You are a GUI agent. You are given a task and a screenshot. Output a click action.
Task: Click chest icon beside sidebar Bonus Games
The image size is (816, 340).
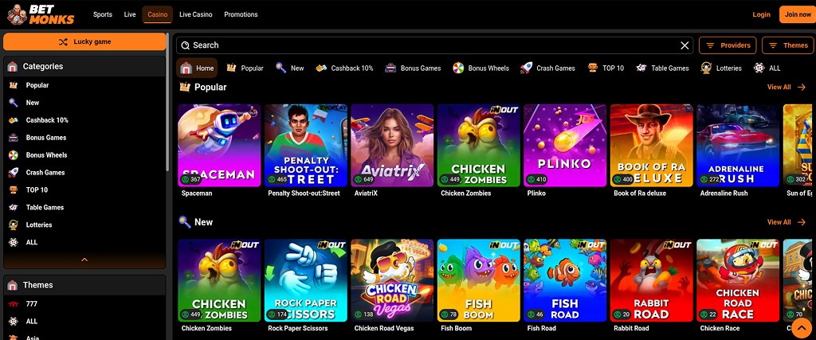point(14,138)
